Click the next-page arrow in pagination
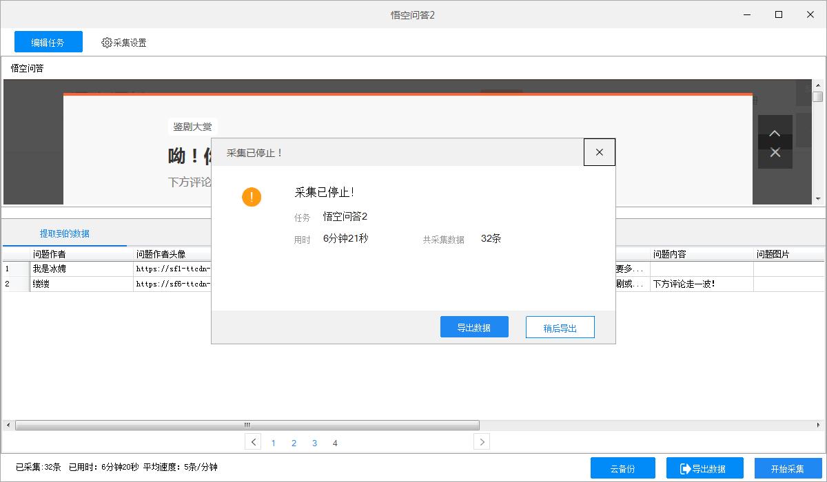827x482 pixels. tap(481, 442)
